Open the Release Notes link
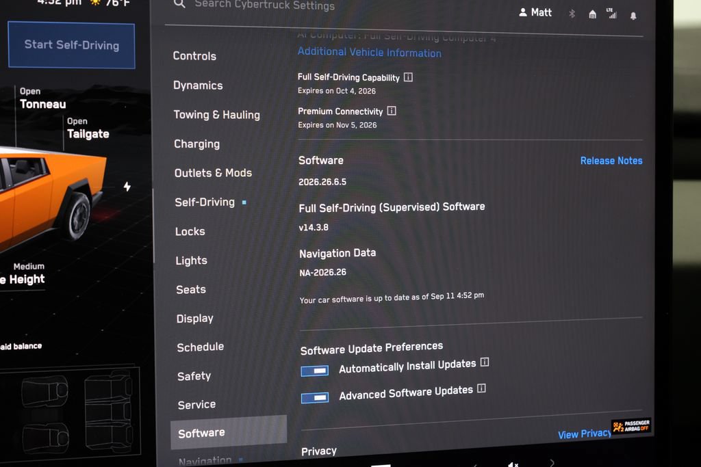This screenshot has height=467, width=701. click(611, 161)
